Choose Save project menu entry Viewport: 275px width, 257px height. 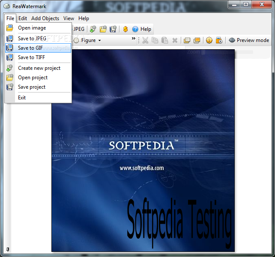[x=38, y=87]
